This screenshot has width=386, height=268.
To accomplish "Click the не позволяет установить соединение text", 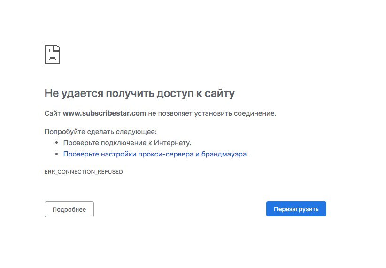I will 212,113.
